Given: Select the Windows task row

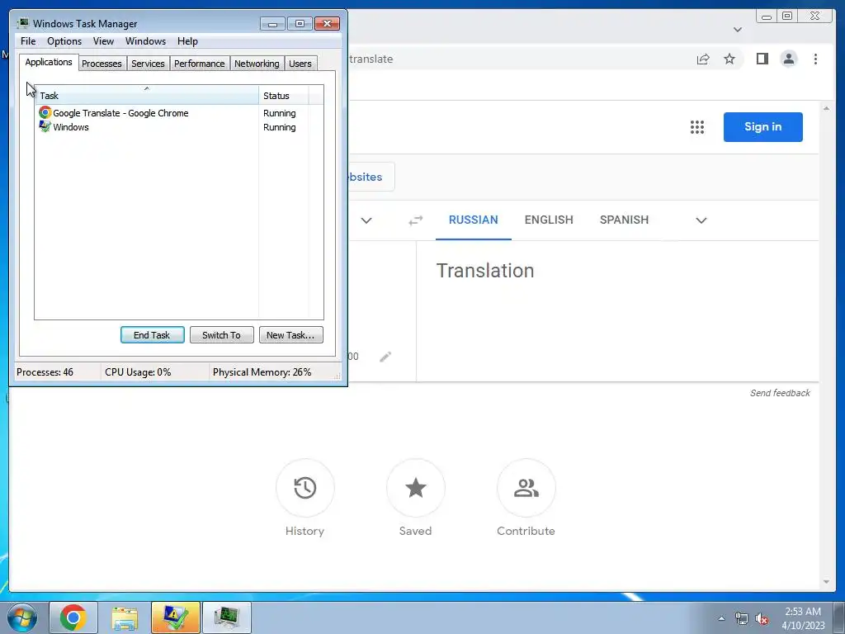Looking at the screenshot, I should click(179, 127).
